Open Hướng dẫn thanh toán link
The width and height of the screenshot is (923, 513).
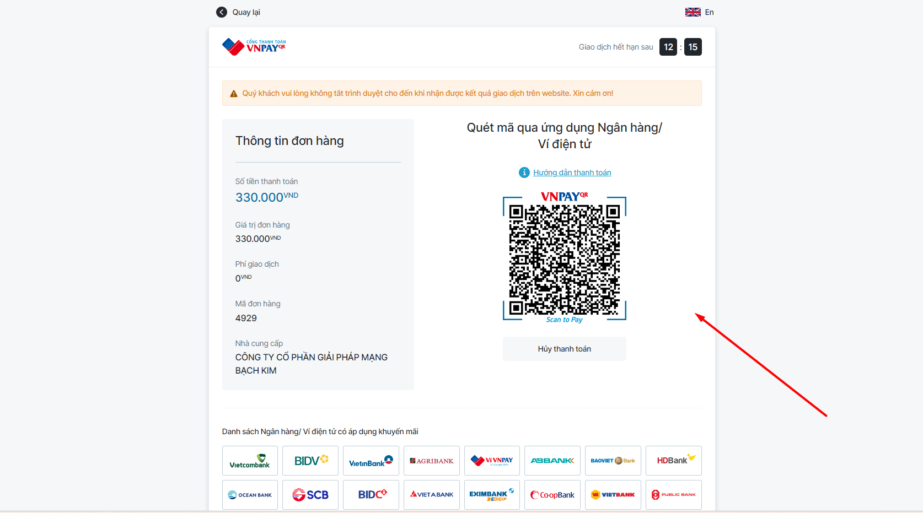click(x=572, y=172)
